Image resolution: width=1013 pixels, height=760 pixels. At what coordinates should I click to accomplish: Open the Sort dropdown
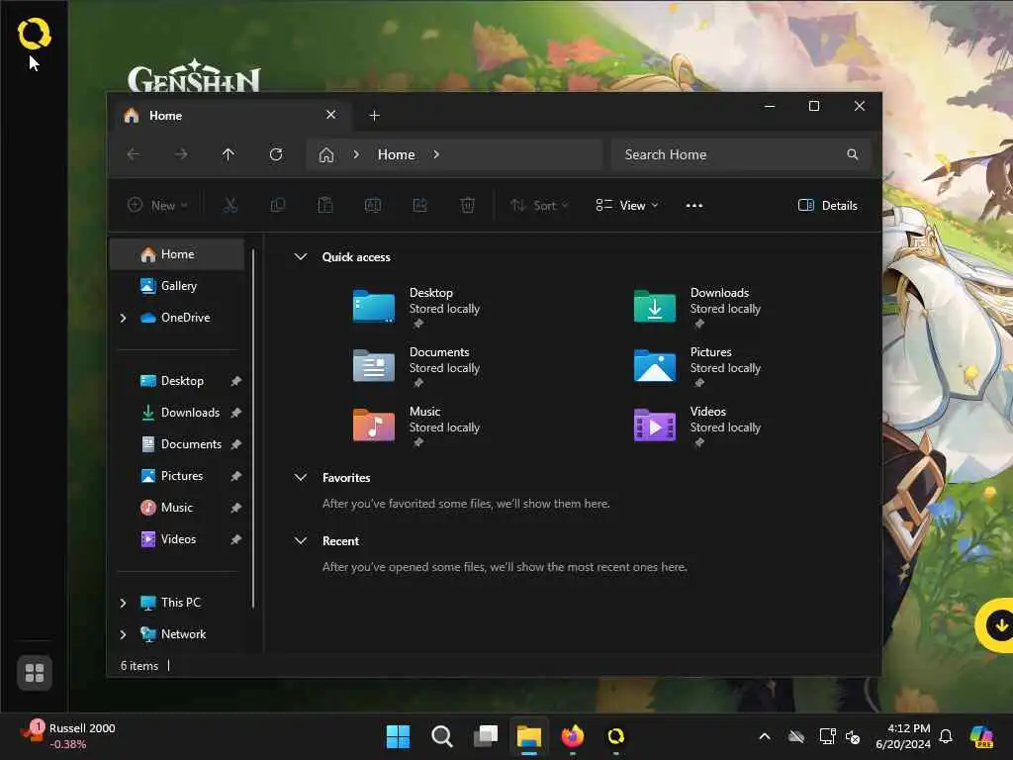[x=539, y=206]
